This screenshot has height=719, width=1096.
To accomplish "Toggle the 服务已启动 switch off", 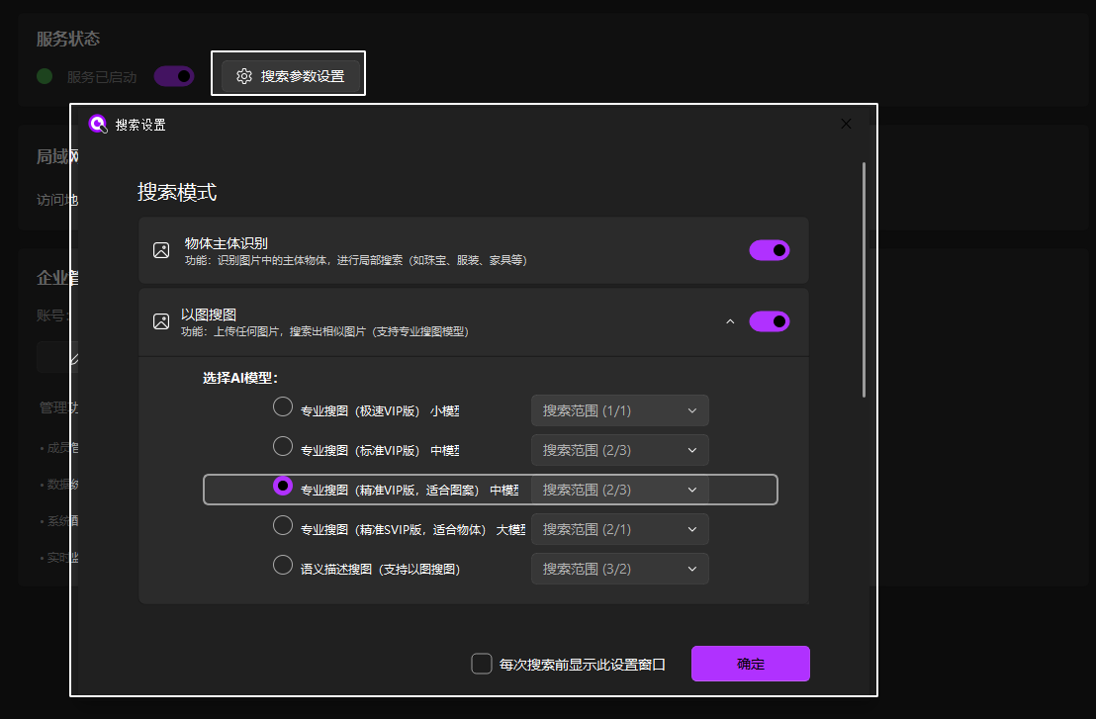I will click(x=173, y=75).
